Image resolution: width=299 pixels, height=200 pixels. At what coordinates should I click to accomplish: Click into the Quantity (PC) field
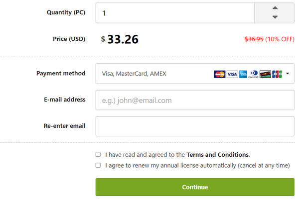pyautogui.click(x=174, y=13)
